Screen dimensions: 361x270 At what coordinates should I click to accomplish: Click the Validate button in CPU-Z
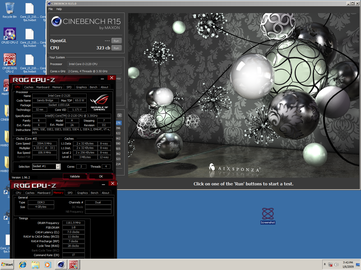click(x=75, y=176)
